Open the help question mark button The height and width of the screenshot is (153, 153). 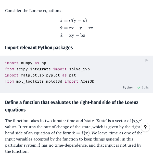[145, 127]
